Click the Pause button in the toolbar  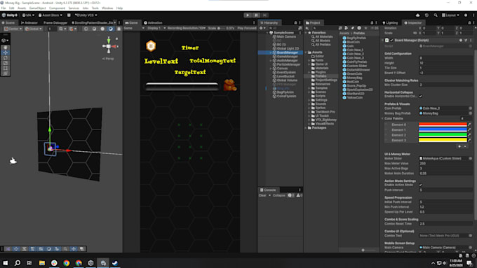256,15
